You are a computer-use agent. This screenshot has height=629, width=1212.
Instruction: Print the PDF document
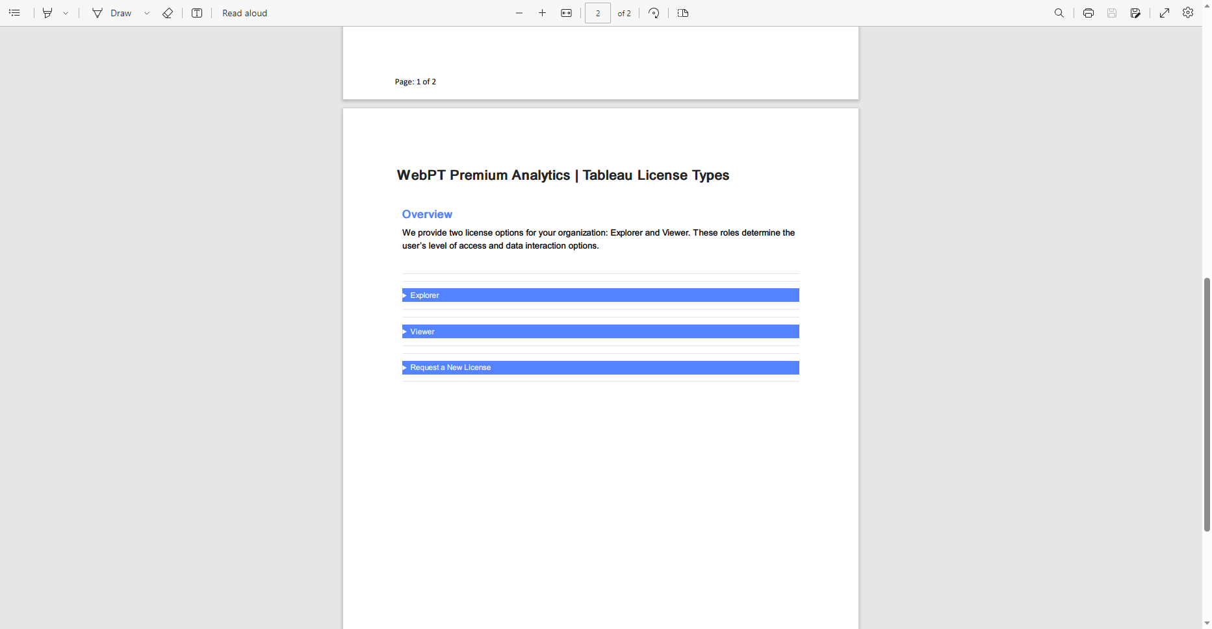tap(1089, 13)
